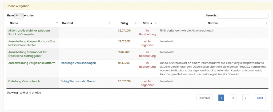The height and width of the screenshot is (112, 273).
Task: Click into the Search input field
Action: tap(243, 16)
